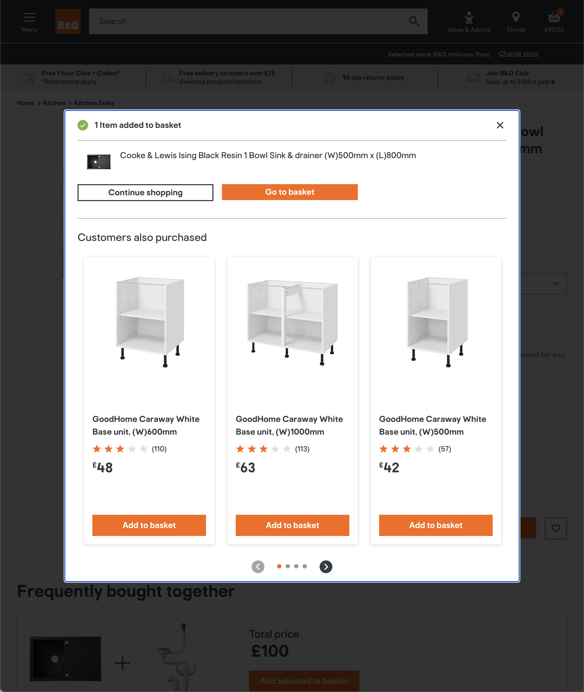Image resolution: width=584 pixels, height=692 pixels.
Task: Click the search magnifier icon
Action: 414,21
